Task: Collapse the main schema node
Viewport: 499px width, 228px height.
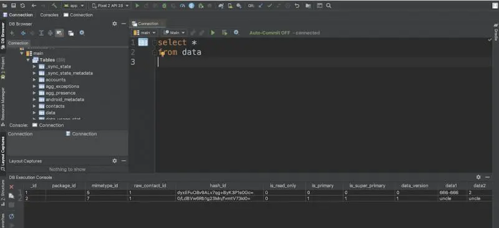Action: 22,54
